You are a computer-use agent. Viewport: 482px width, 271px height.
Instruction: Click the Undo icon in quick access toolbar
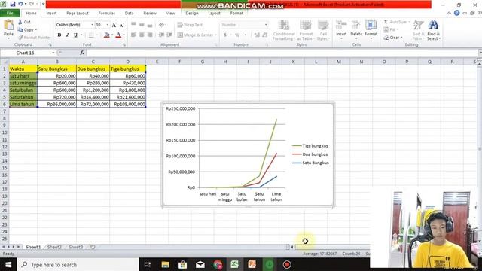pyautogui.click(x=20, y=4)
